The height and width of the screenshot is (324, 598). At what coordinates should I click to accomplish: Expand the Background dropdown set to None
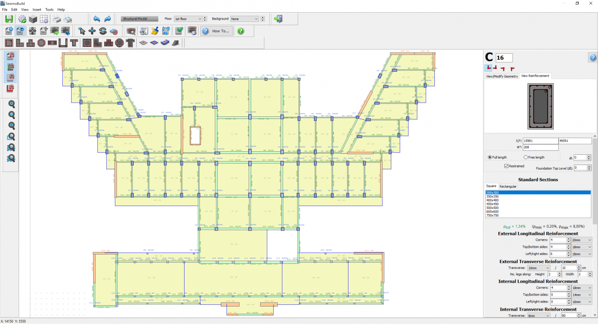[245, 19]
